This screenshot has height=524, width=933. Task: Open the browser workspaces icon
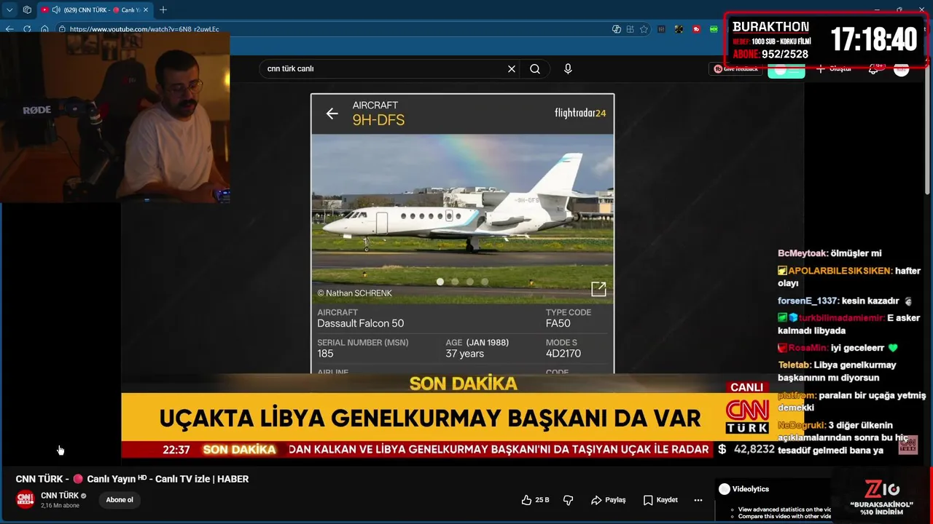tap(27, 9)
